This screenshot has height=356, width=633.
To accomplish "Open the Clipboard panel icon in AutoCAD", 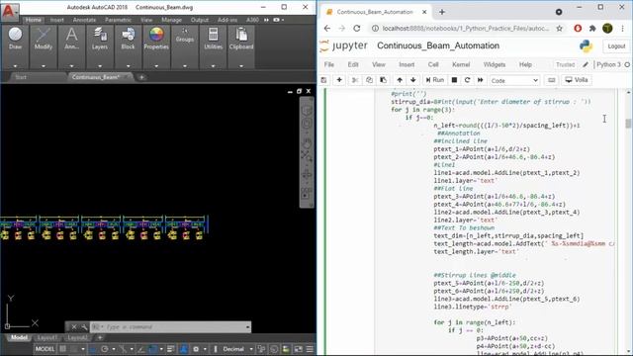I will coord(241,39).
